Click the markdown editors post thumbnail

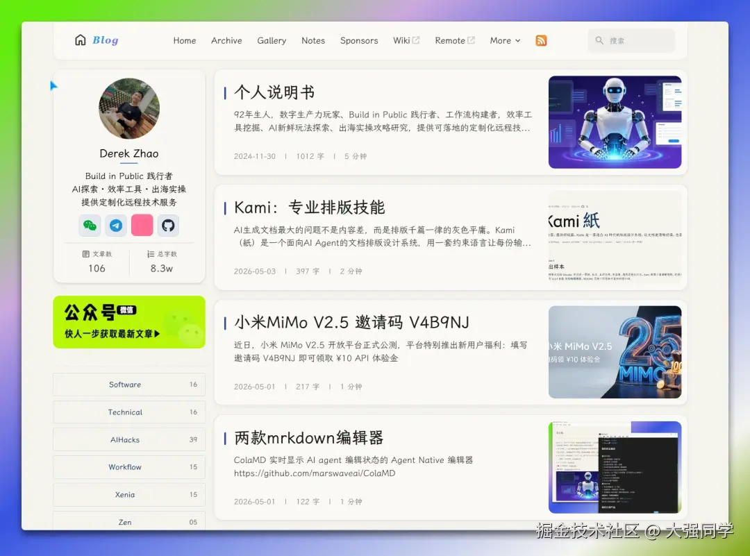615,467
